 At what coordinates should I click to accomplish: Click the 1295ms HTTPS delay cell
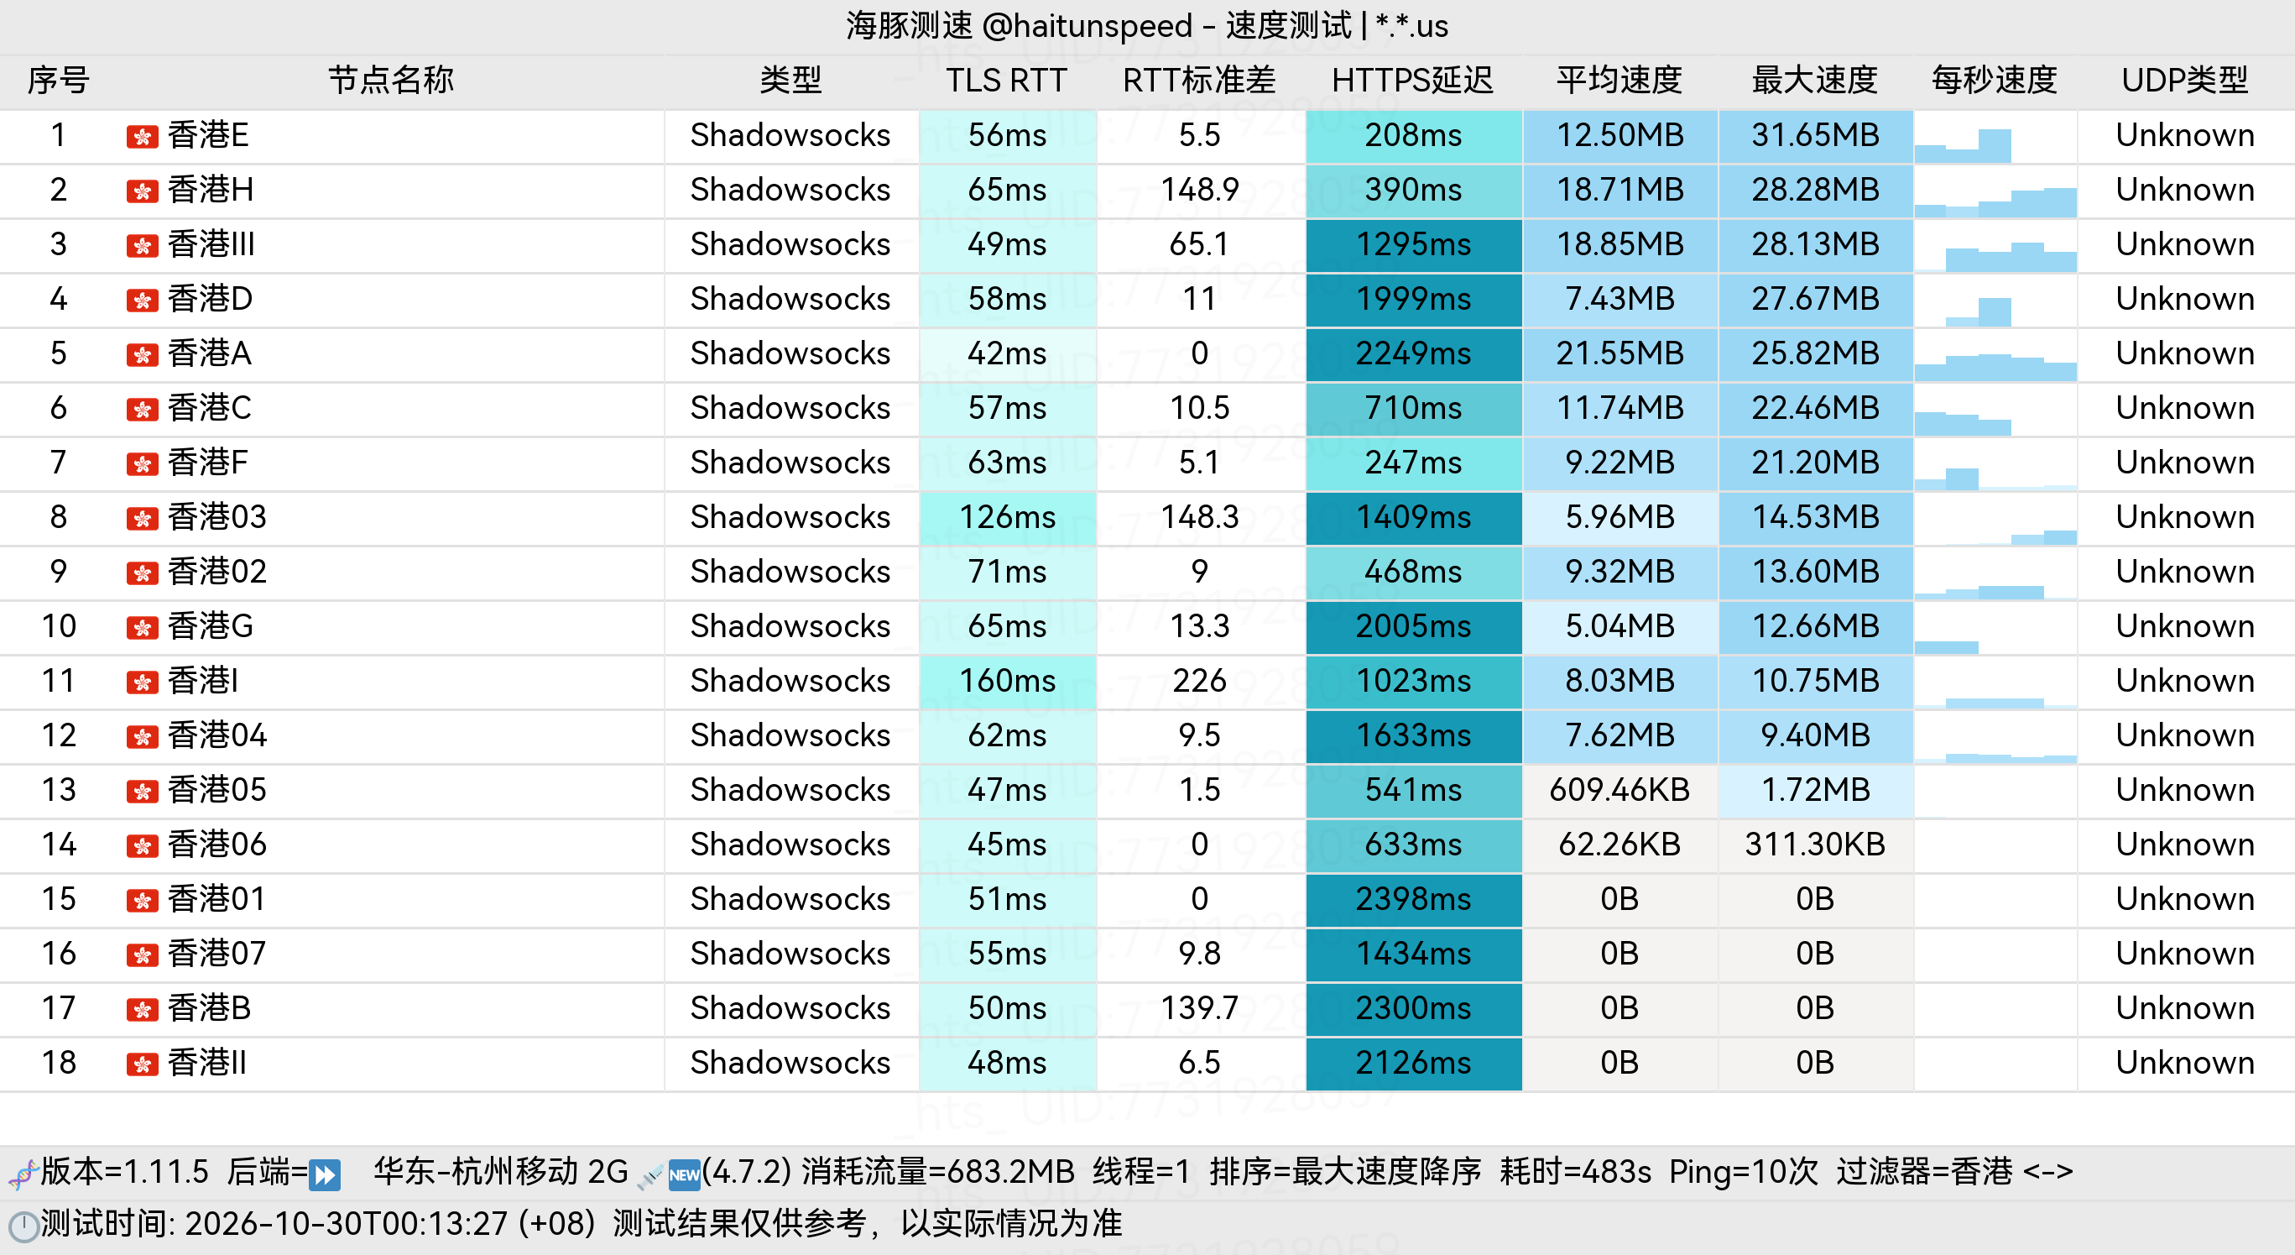(x=1413, y=245)
